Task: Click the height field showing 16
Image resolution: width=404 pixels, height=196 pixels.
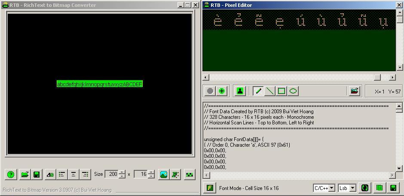Action: 141,175
